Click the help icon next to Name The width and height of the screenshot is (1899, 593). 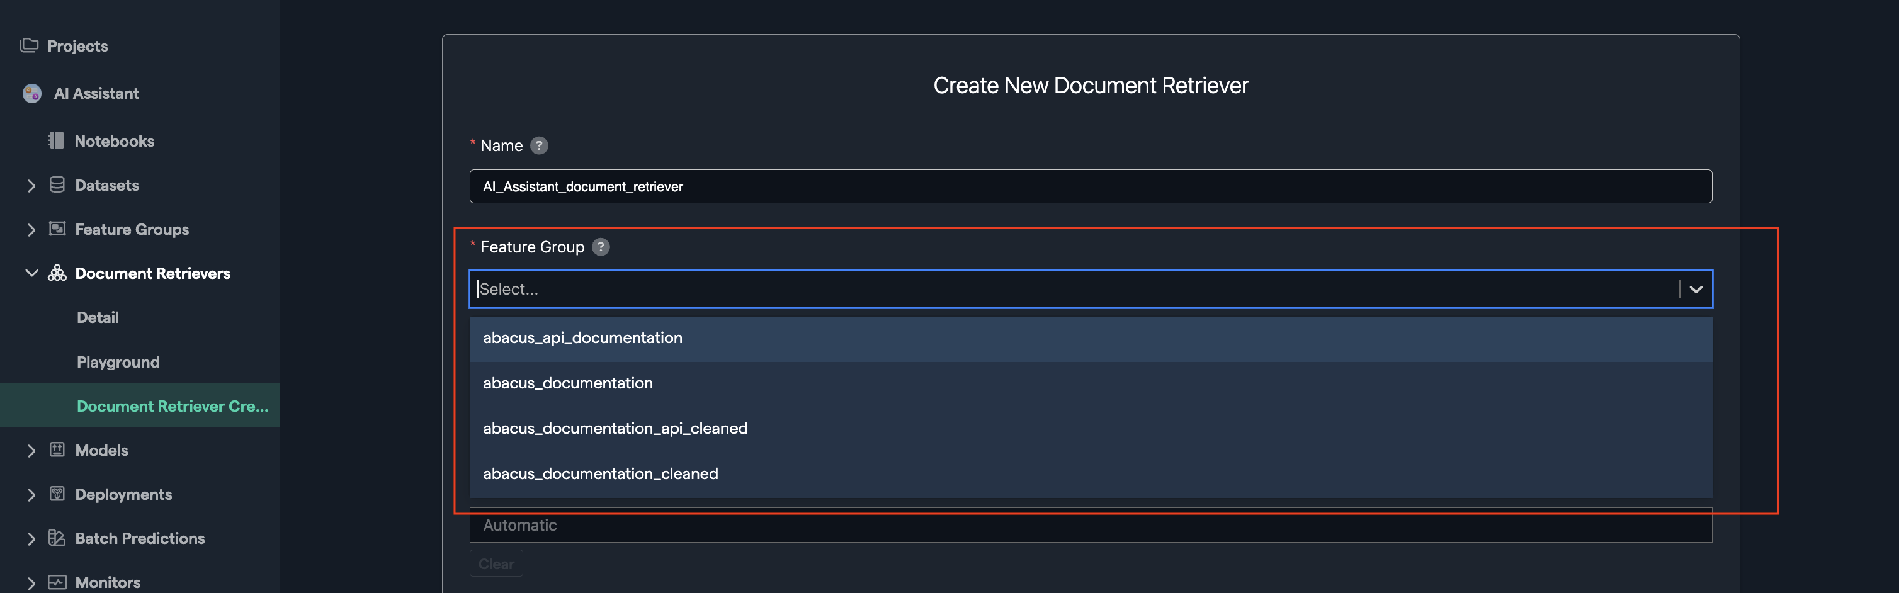point(539,146)
